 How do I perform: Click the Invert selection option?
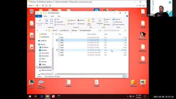tap(119, 24)
